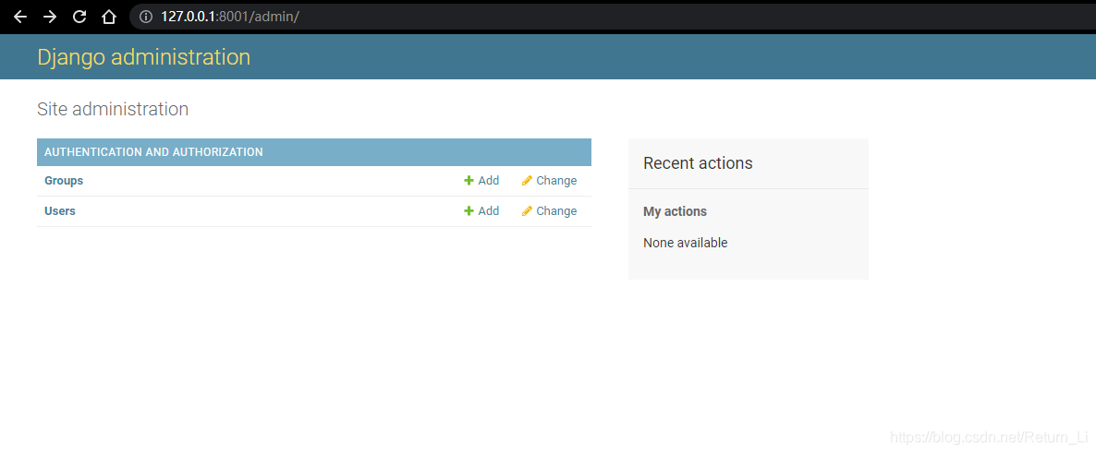The height and width of the screenshot is (454, 1096).
Task: Select the None available text
Action: coord(685,243)
